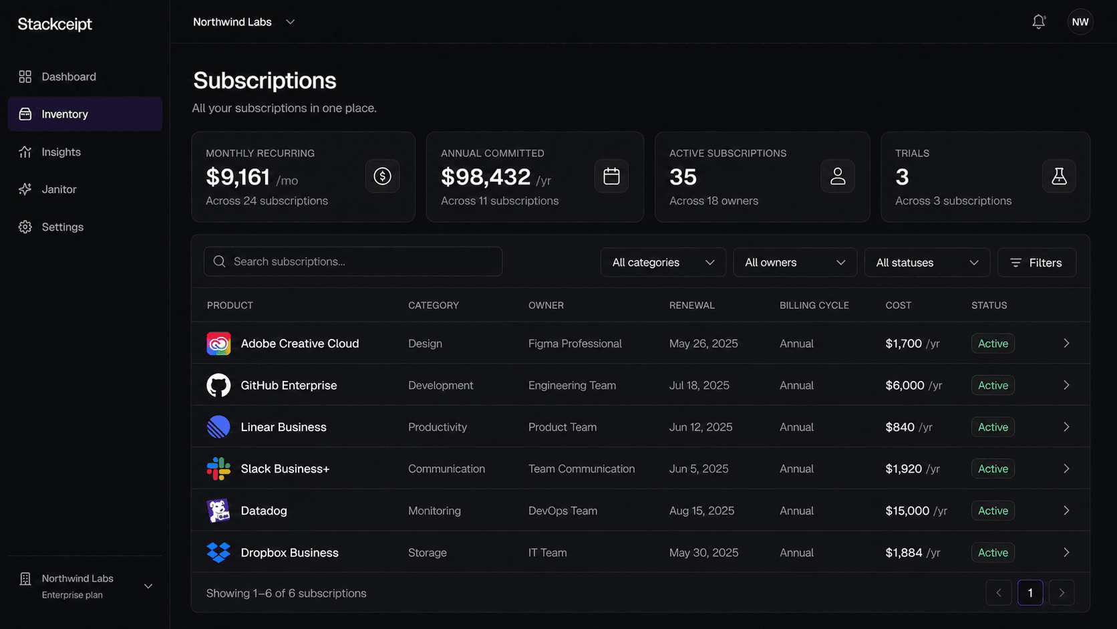Open the Northwind Labs workspace switcher at top
The image size is (1117, 629).
point(244,22)
